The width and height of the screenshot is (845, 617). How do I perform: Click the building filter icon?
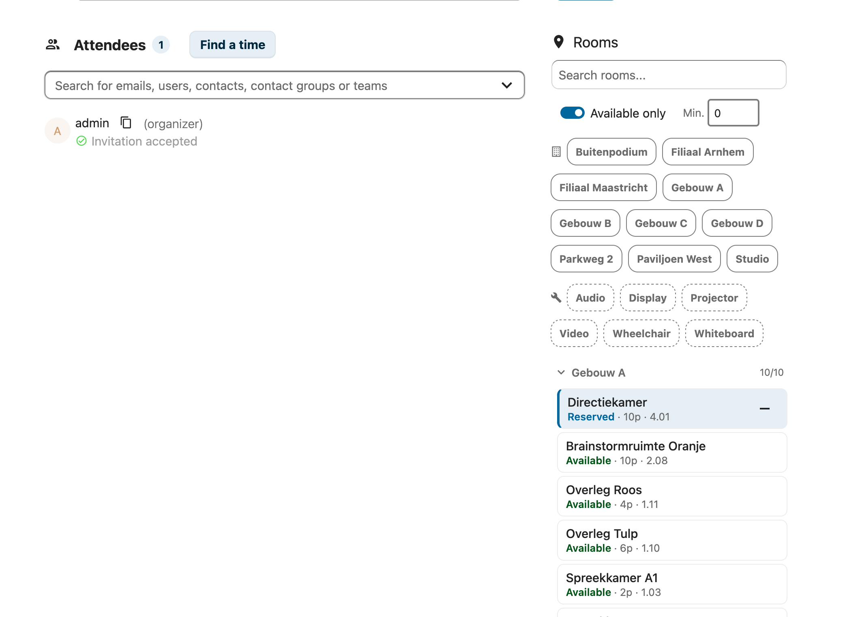[x=556, y=152]
